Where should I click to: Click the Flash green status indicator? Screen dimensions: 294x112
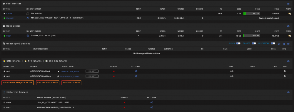[x=4, y=36]
